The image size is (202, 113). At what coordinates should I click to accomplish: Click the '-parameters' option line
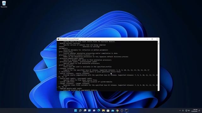point(63,48)
